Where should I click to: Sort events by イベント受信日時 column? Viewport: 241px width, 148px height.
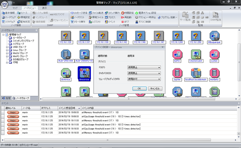coord(69,108)
